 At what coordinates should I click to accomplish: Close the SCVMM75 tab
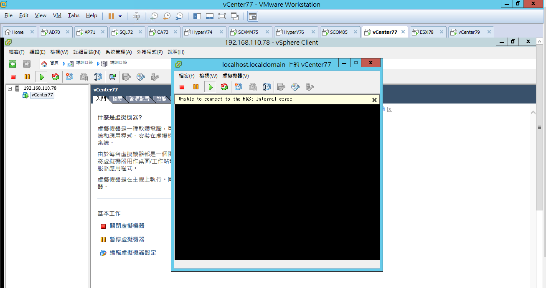267,32
